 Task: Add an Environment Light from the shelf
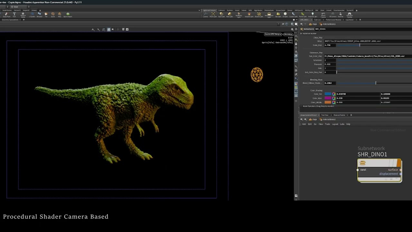[x=269, y=15]
